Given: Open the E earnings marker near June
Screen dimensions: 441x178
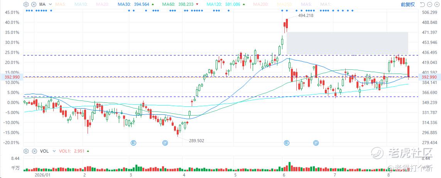Looking at the screenshot, I should coord(287,143).
